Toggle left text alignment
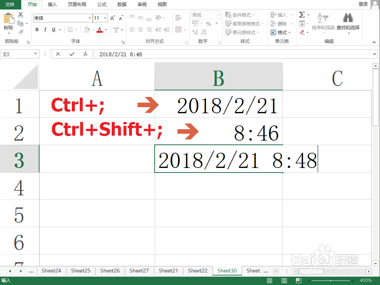The image size is (380, 285). pos(132,30)
